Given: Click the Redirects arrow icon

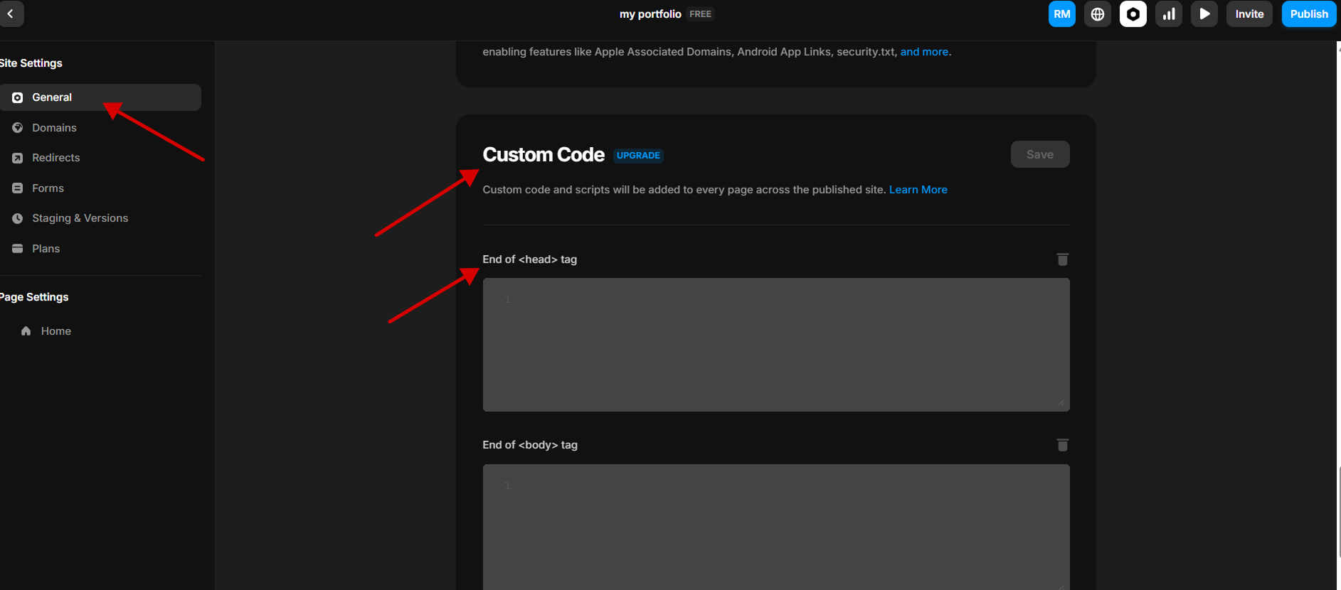Looking at the screenshot, I should pos(18,158).
